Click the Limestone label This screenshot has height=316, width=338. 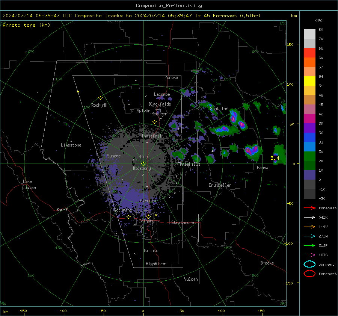[71, 145]
